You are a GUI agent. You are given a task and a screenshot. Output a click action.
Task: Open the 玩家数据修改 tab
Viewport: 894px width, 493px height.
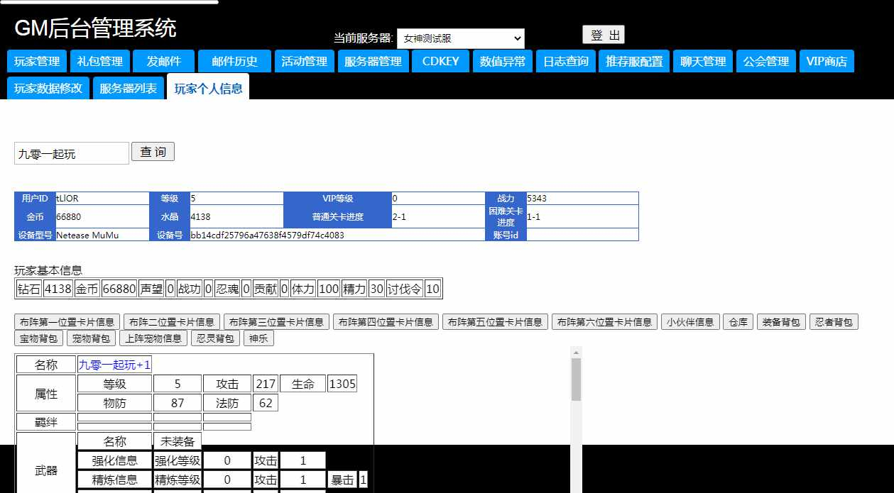[48, 89]
